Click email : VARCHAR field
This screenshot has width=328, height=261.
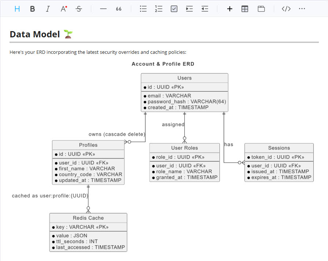[x=167, y=96]
